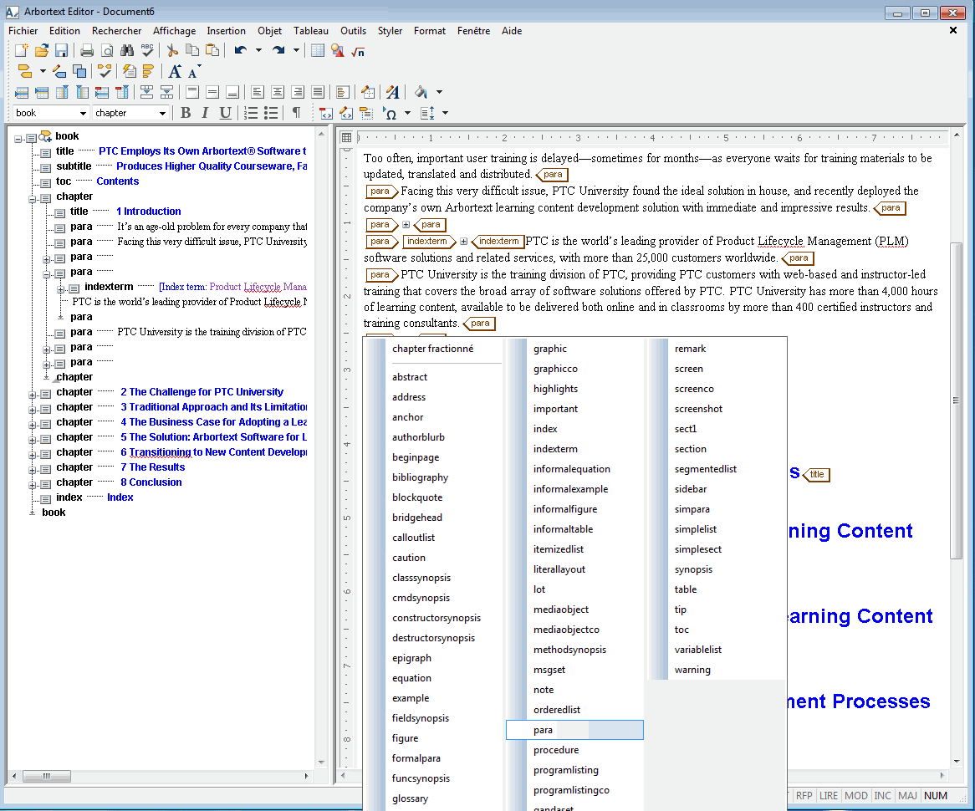Copy with the toolbar copy icon

click(193, 51)
